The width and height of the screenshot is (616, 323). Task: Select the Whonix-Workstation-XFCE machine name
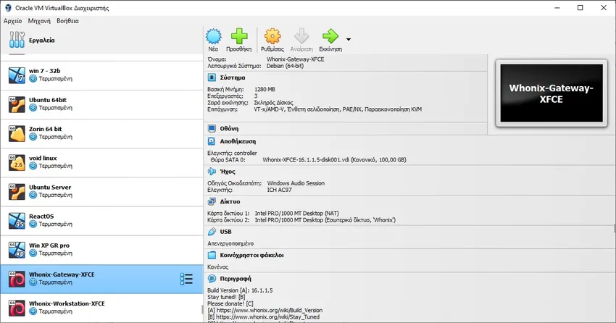pyautogui.click(x=67, y=303)
